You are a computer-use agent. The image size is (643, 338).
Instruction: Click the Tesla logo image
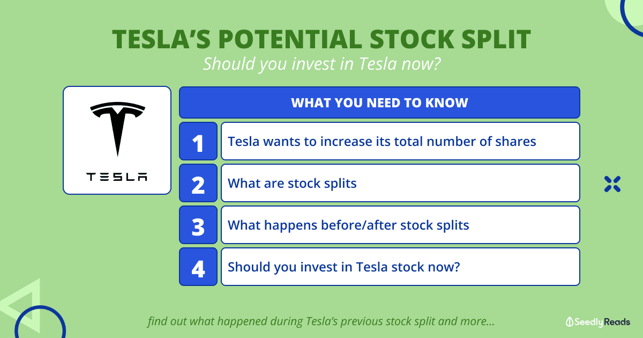117,128
